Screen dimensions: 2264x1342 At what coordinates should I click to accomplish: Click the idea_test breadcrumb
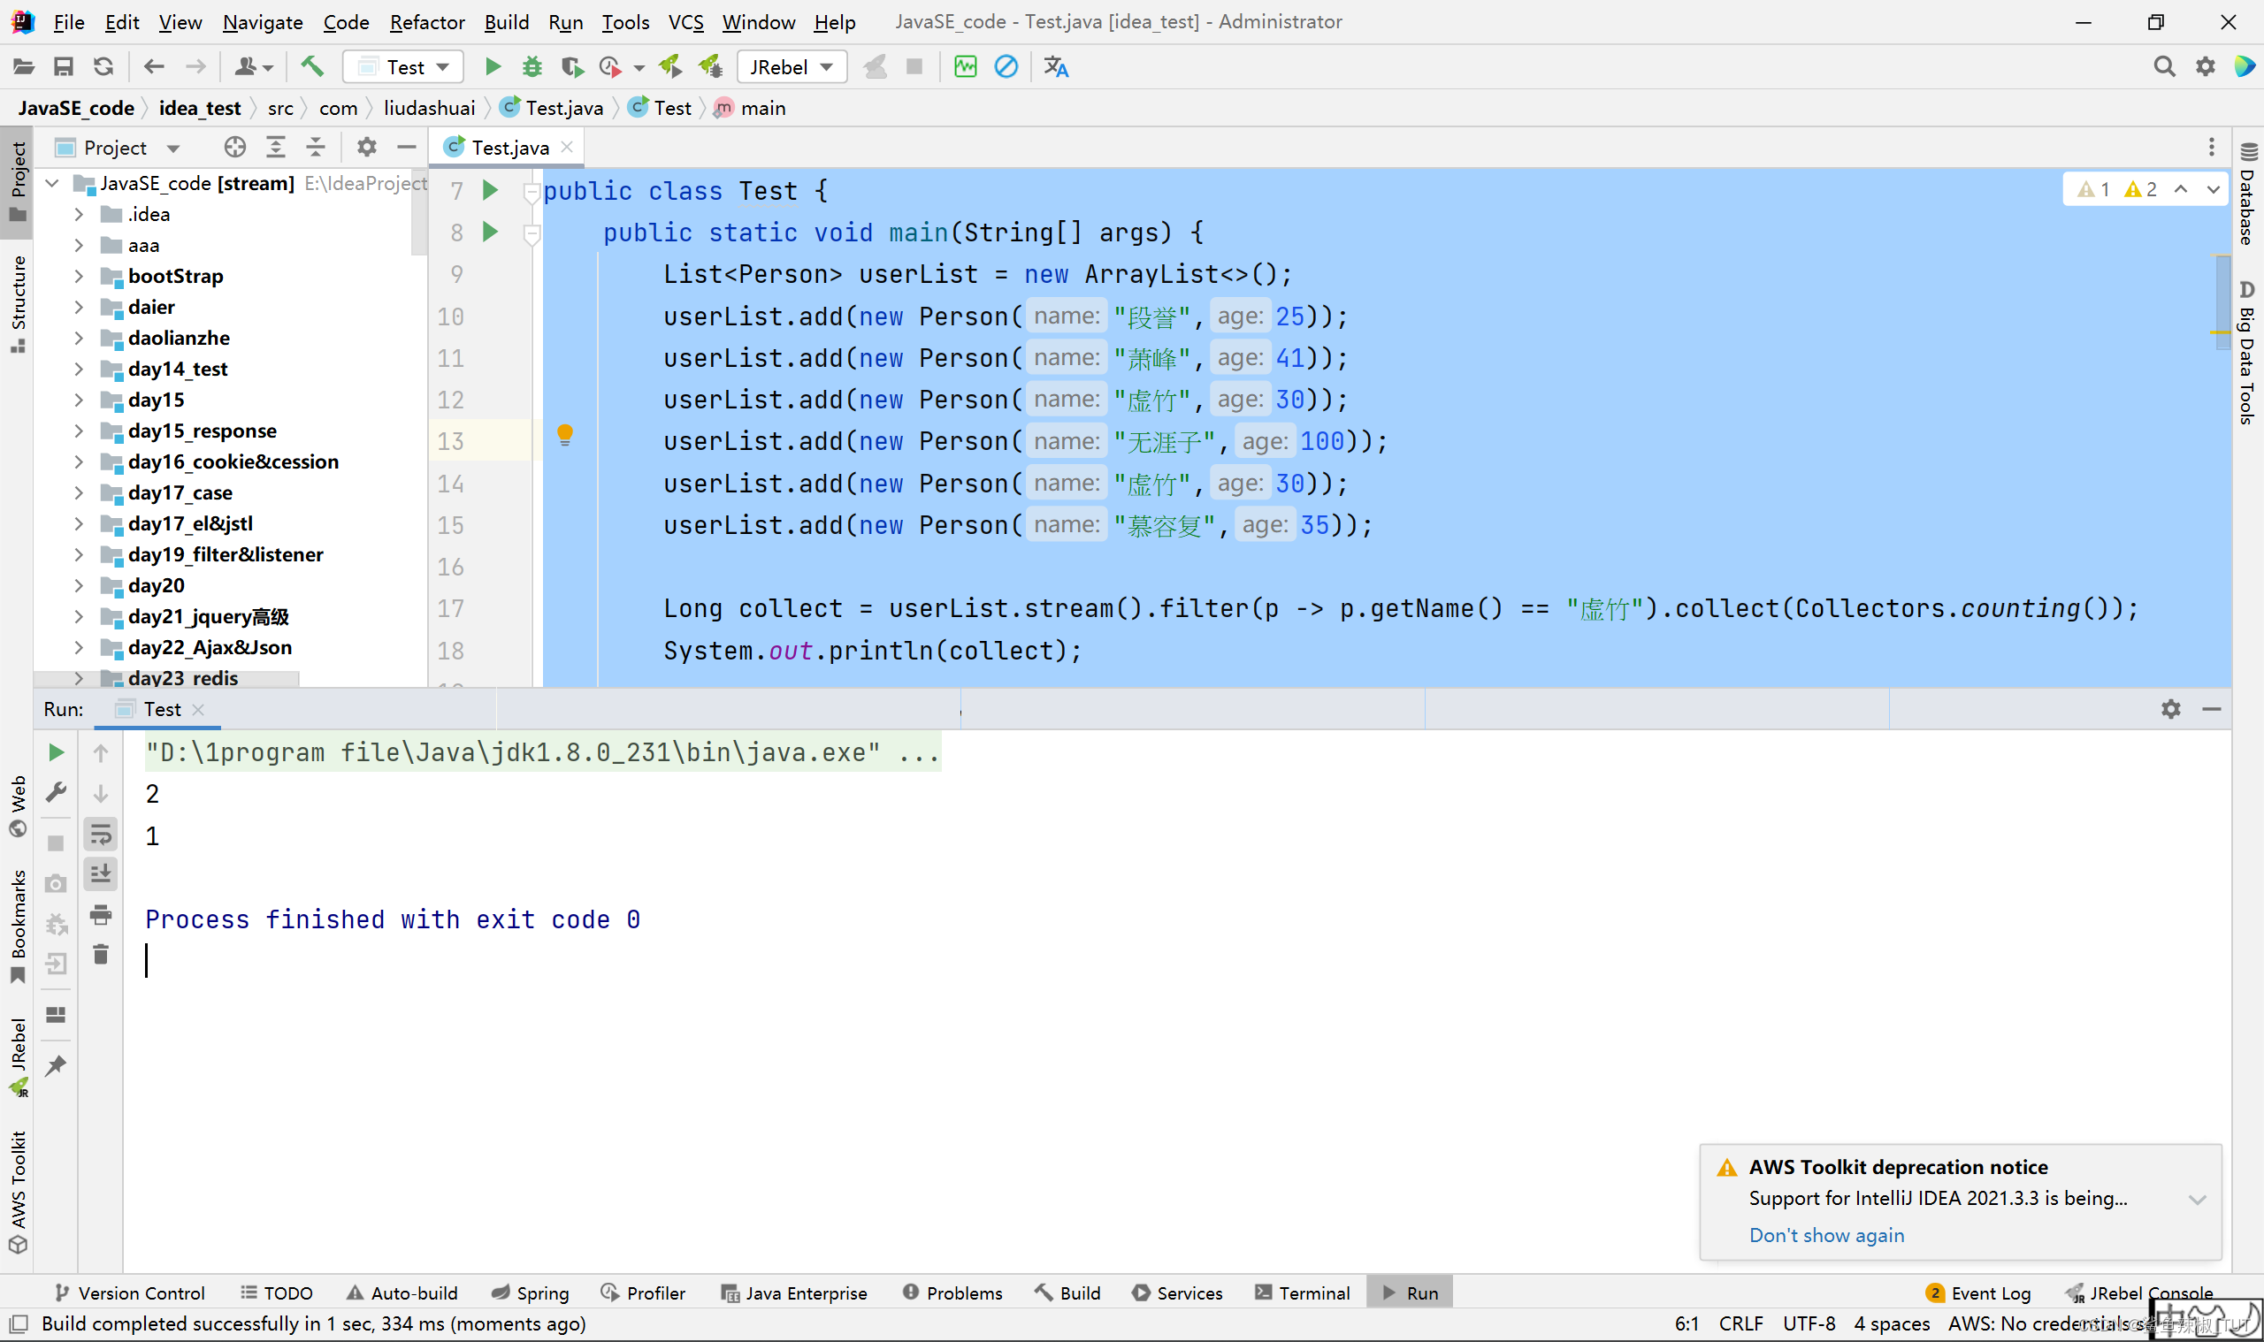(x=200, y=109)
